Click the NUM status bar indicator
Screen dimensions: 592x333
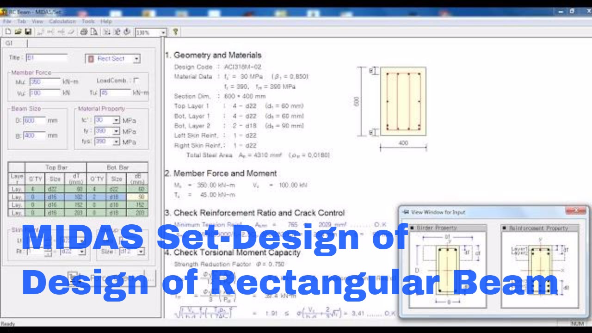(578, 324)
